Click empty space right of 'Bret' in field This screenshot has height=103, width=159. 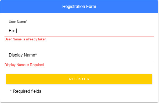[x=85, y=31]
